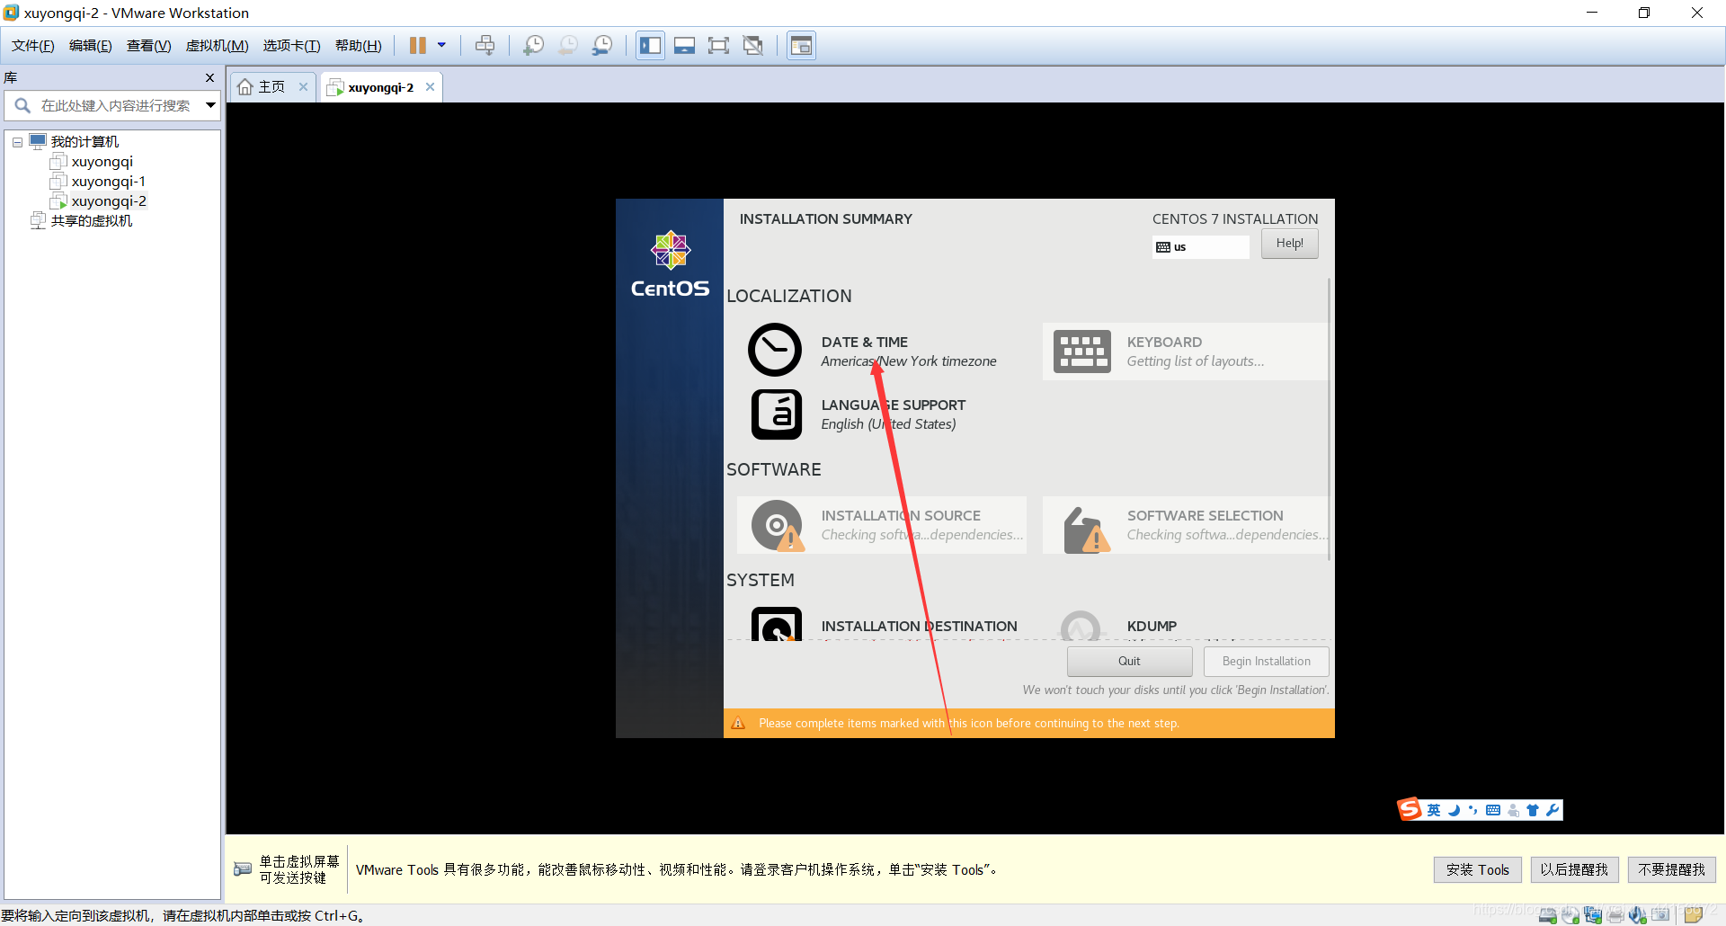Close the xuyongqi-2 tab

[431, 87]
